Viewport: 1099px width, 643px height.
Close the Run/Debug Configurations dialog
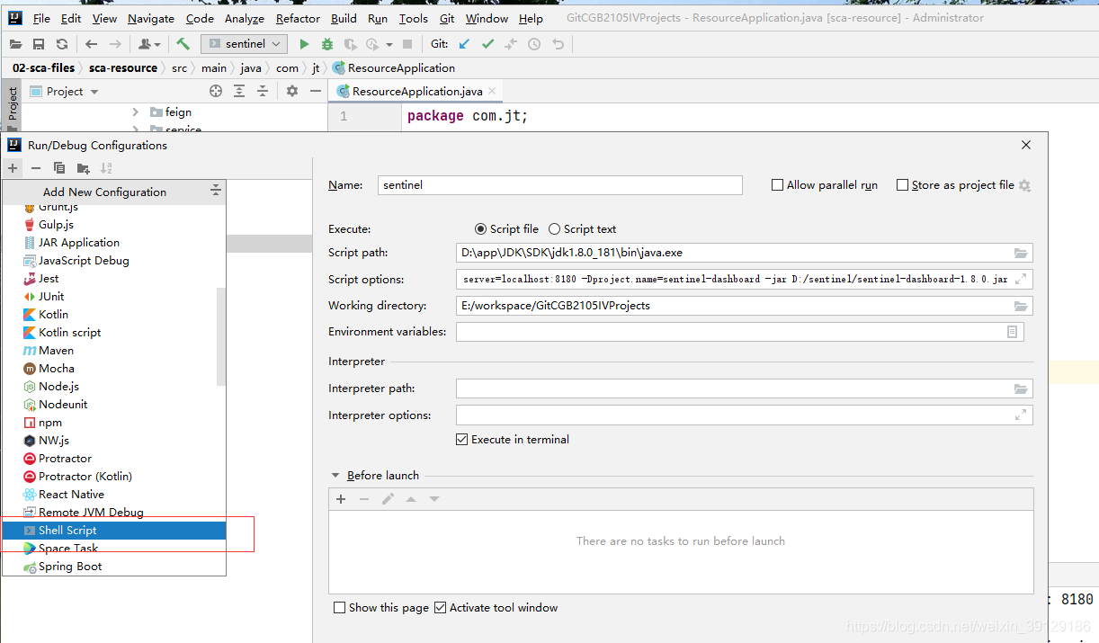click(x=1027, y=145)
